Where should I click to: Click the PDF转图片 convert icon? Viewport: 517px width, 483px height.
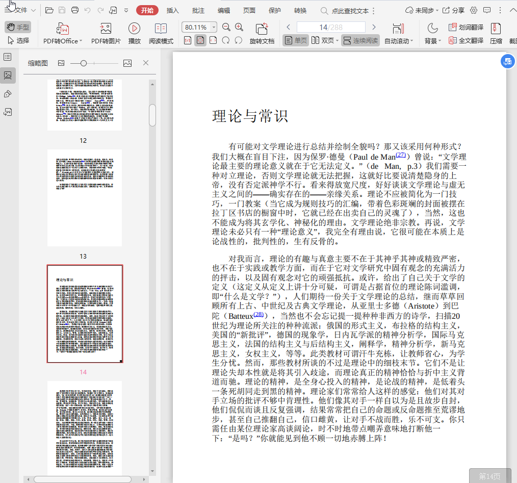pyautogui.click(x=106, y=29)
